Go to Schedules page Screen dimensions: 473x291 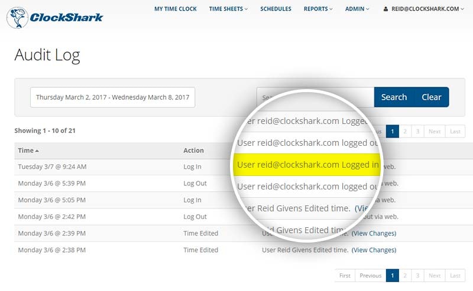276,9
